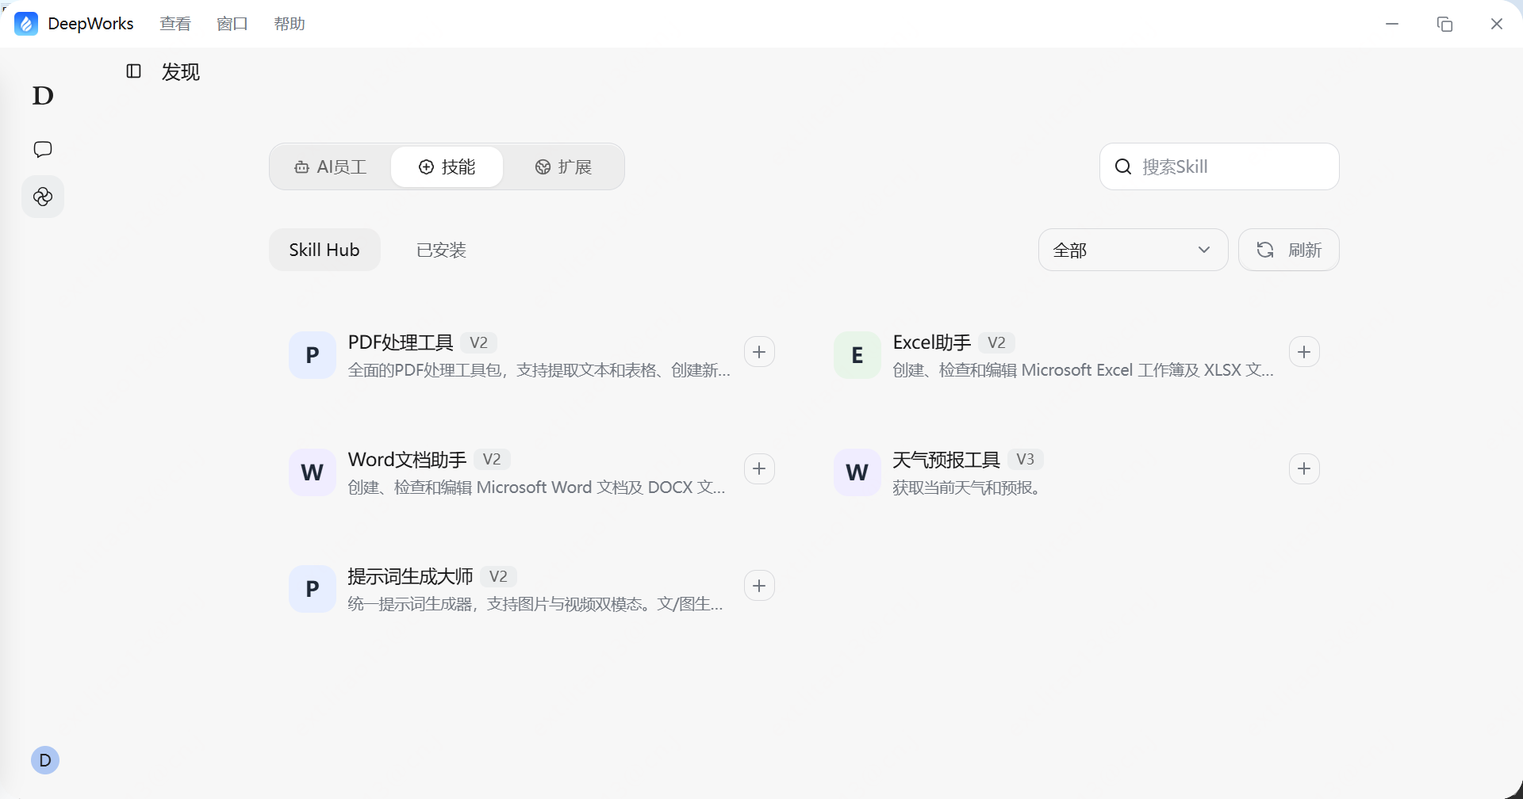Viewport: 1523px width, 799px height.
Task: Switch to the 技能 tab
Action: tap(447, 166)
